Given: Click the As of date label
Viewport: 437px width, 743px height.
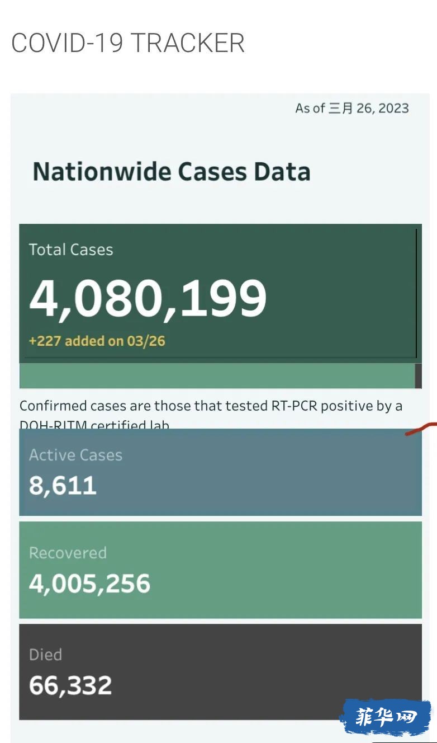Looking at the screenshot, I should (x=352, y=108).
